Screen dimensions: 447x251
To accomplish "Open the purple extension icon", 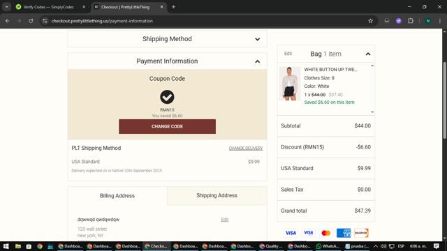I will (x=399, y=21).
